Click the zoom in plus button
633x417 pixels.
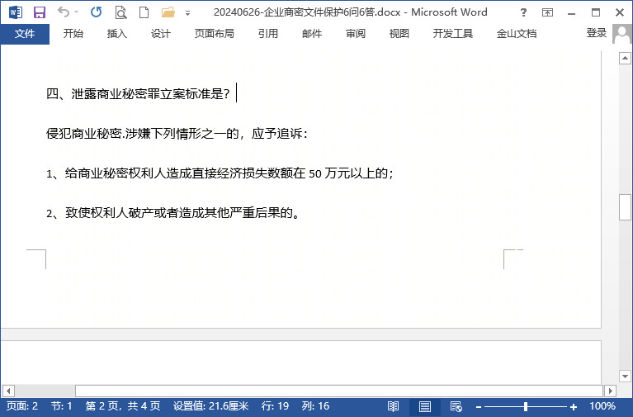tap(574, 407)
